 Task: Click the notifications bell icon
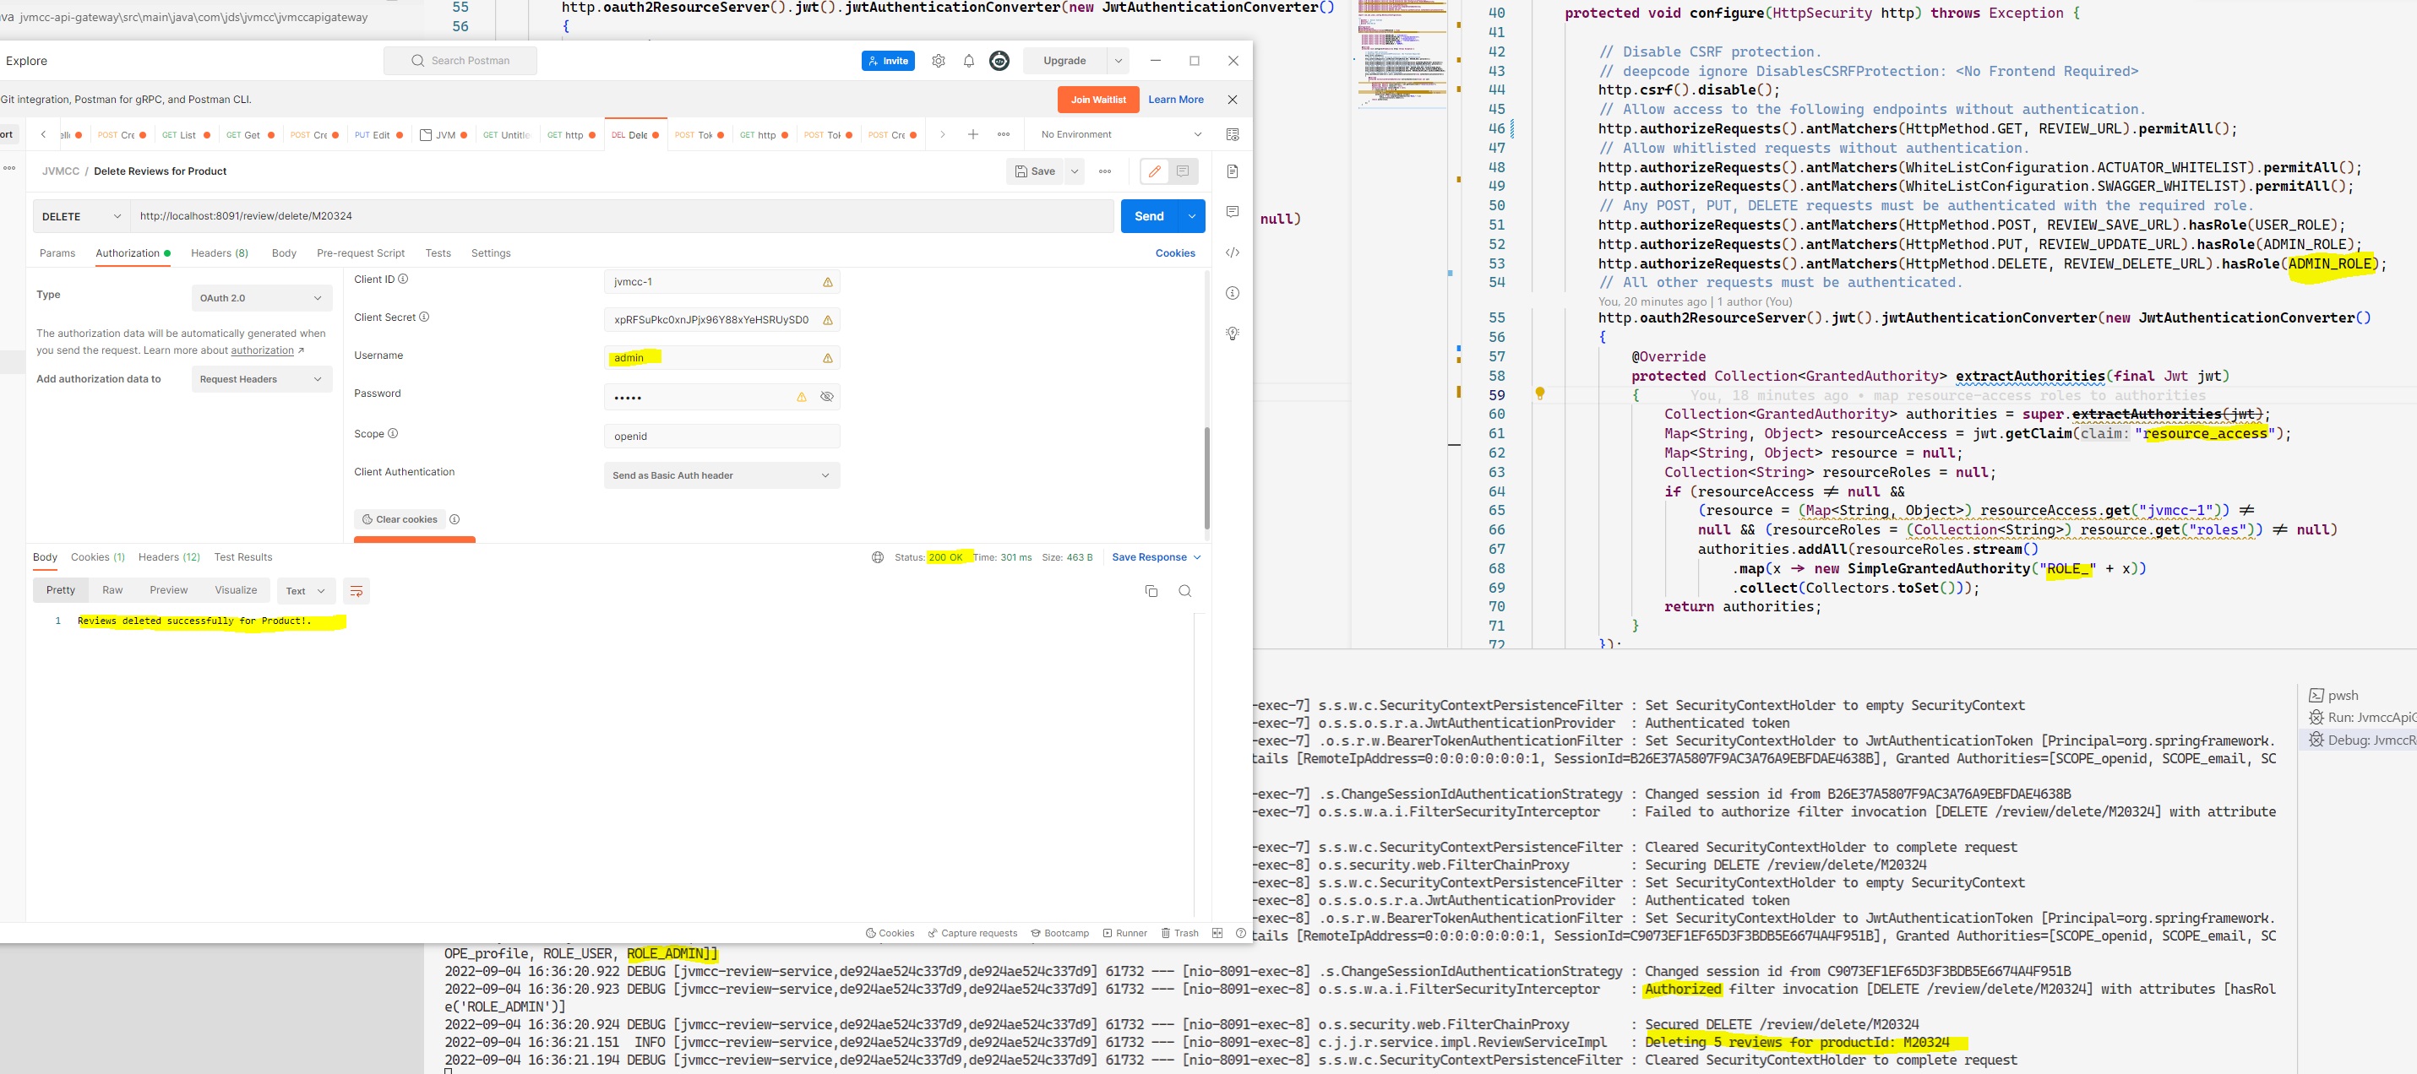pos(968,61)
